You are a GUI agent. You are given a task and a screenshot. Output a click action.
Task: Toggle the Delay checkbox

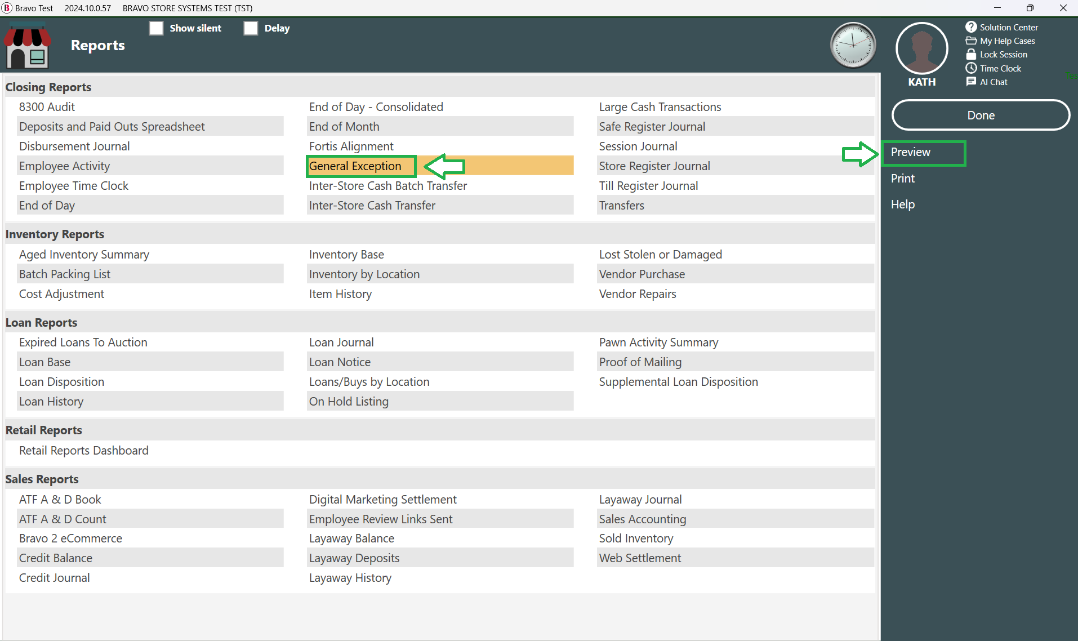pos(251,28)
